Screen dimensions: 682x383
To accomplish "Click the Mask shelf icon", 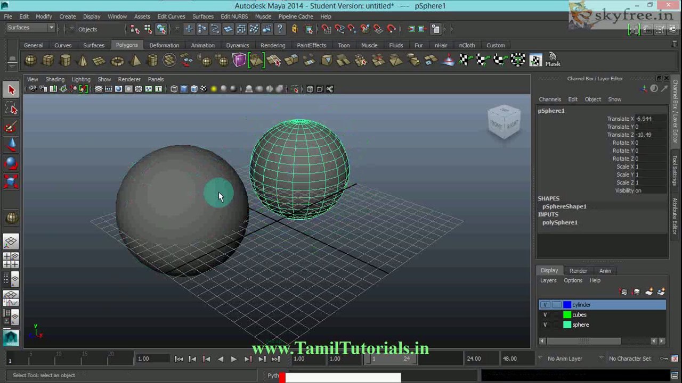I will tap(553, 60).
